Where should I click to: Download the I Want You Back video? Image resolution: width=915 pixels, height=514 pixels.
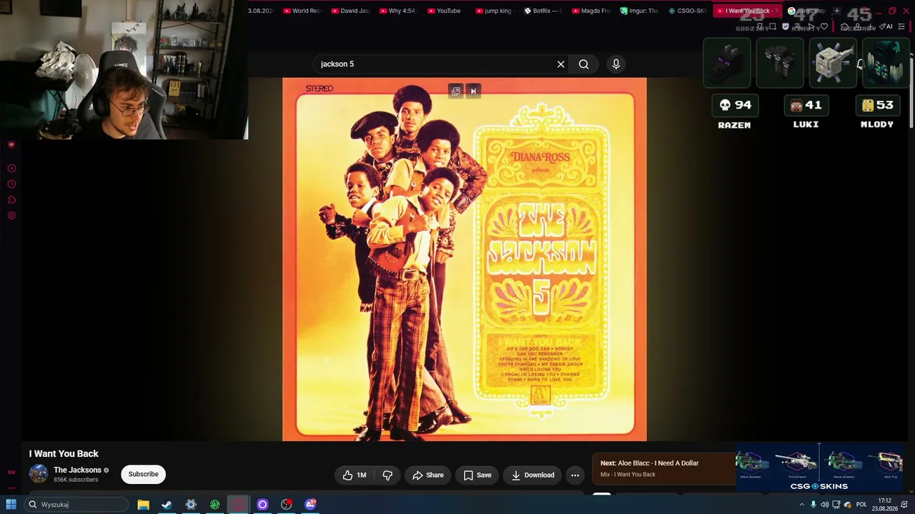click(533, 475)
